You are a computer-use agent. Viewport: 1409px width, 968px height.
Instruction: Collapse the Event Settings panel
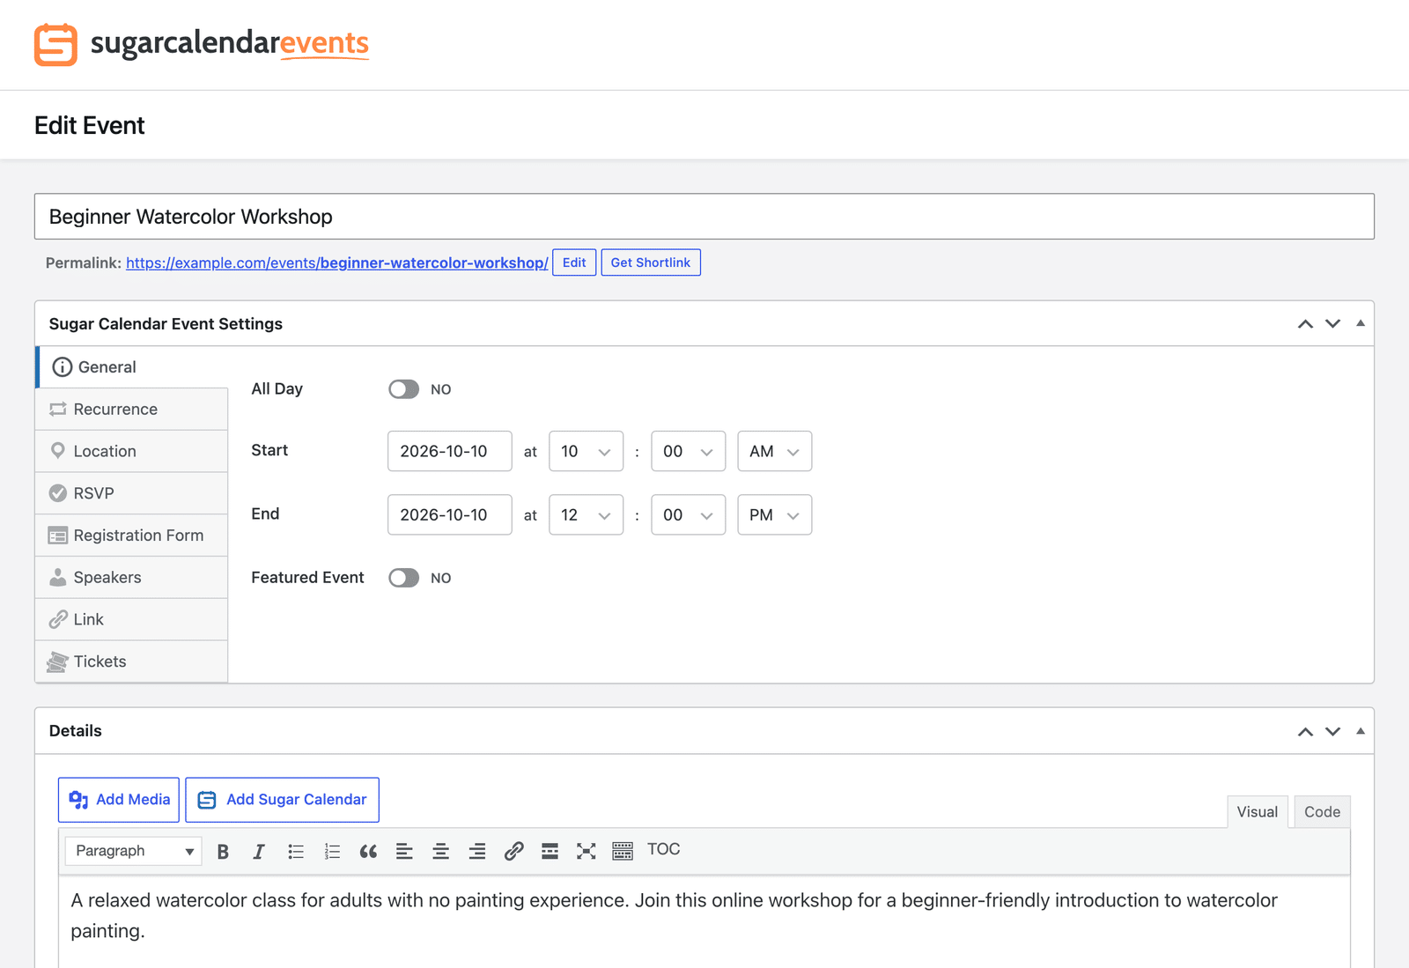click(x=1361, y=323)
